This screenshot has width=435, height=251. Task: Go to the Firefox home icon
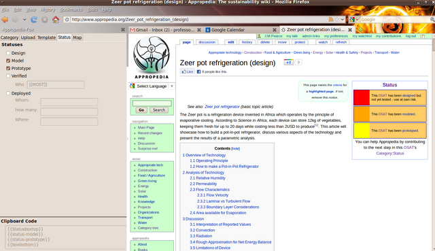(x=56, y=20)
